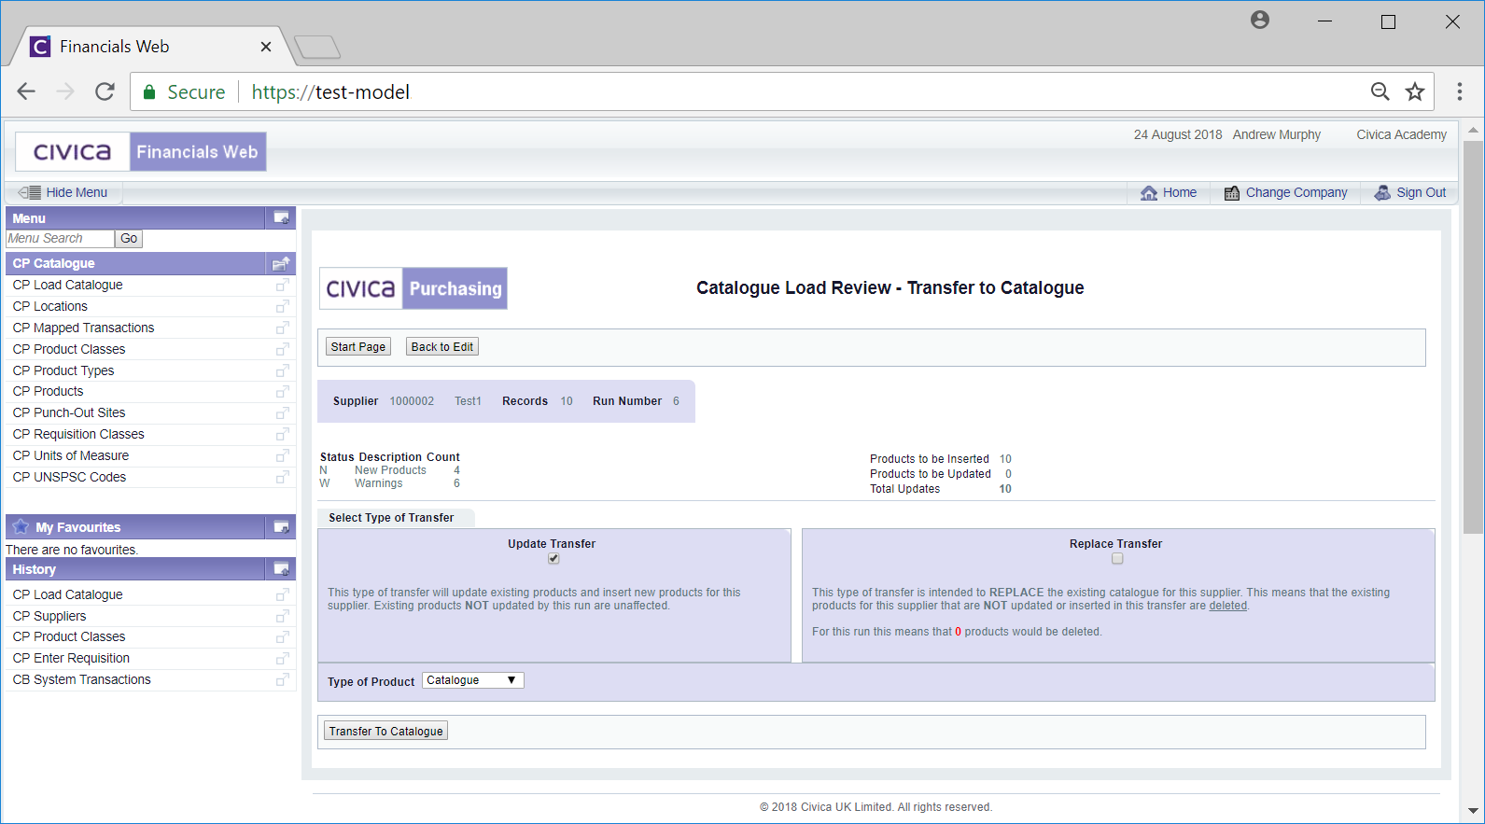Open a new browser tab
Screen dimensions: 1485x824
click(317, 47)
